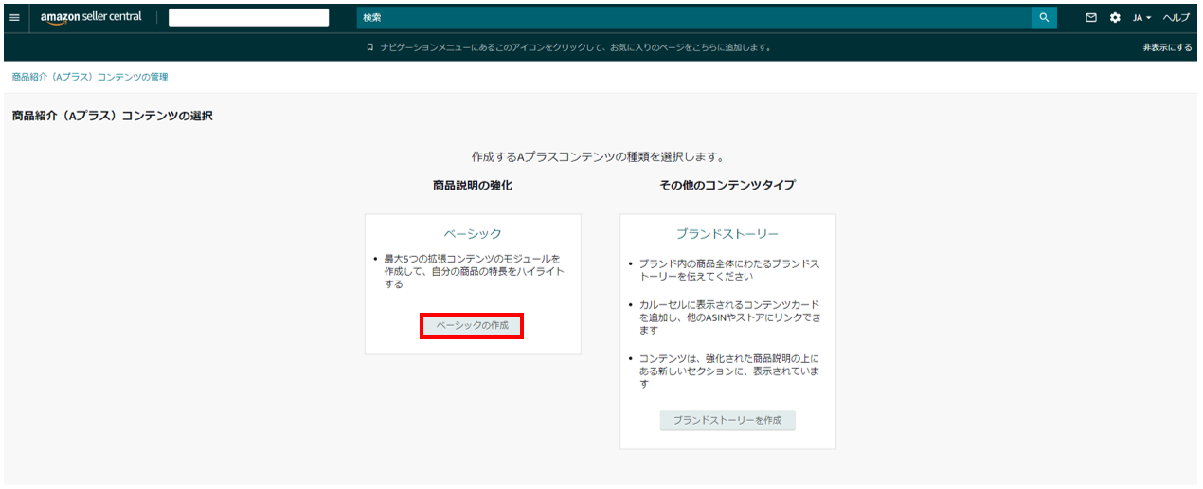
Task: Click the ブランドストーリーを作成 button
Action: [x=727, y=420]
